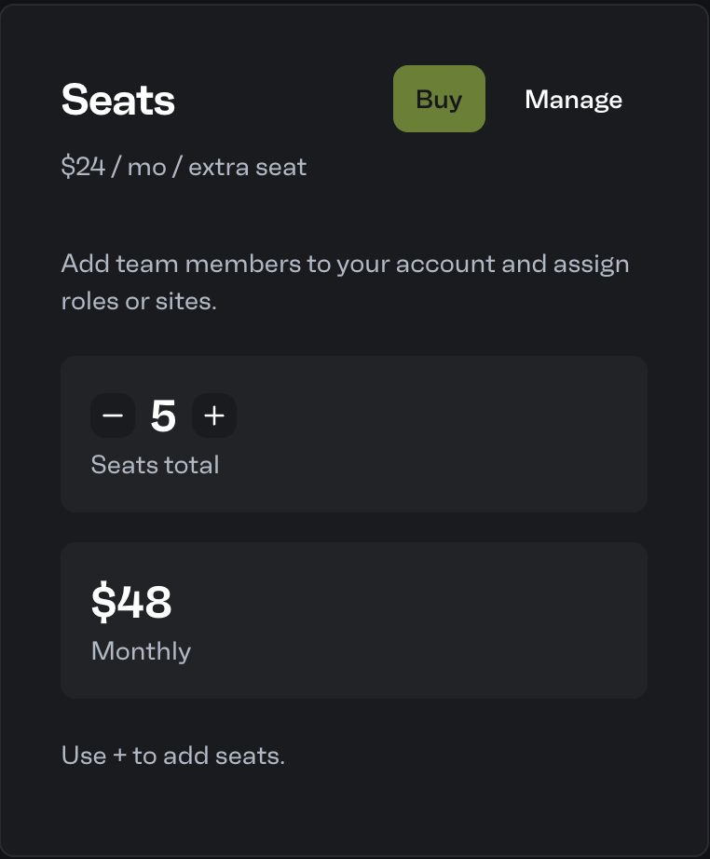Select the $48 monthly price
The width and height of the screenshot is (710, 859).
[x=131, y=602]
